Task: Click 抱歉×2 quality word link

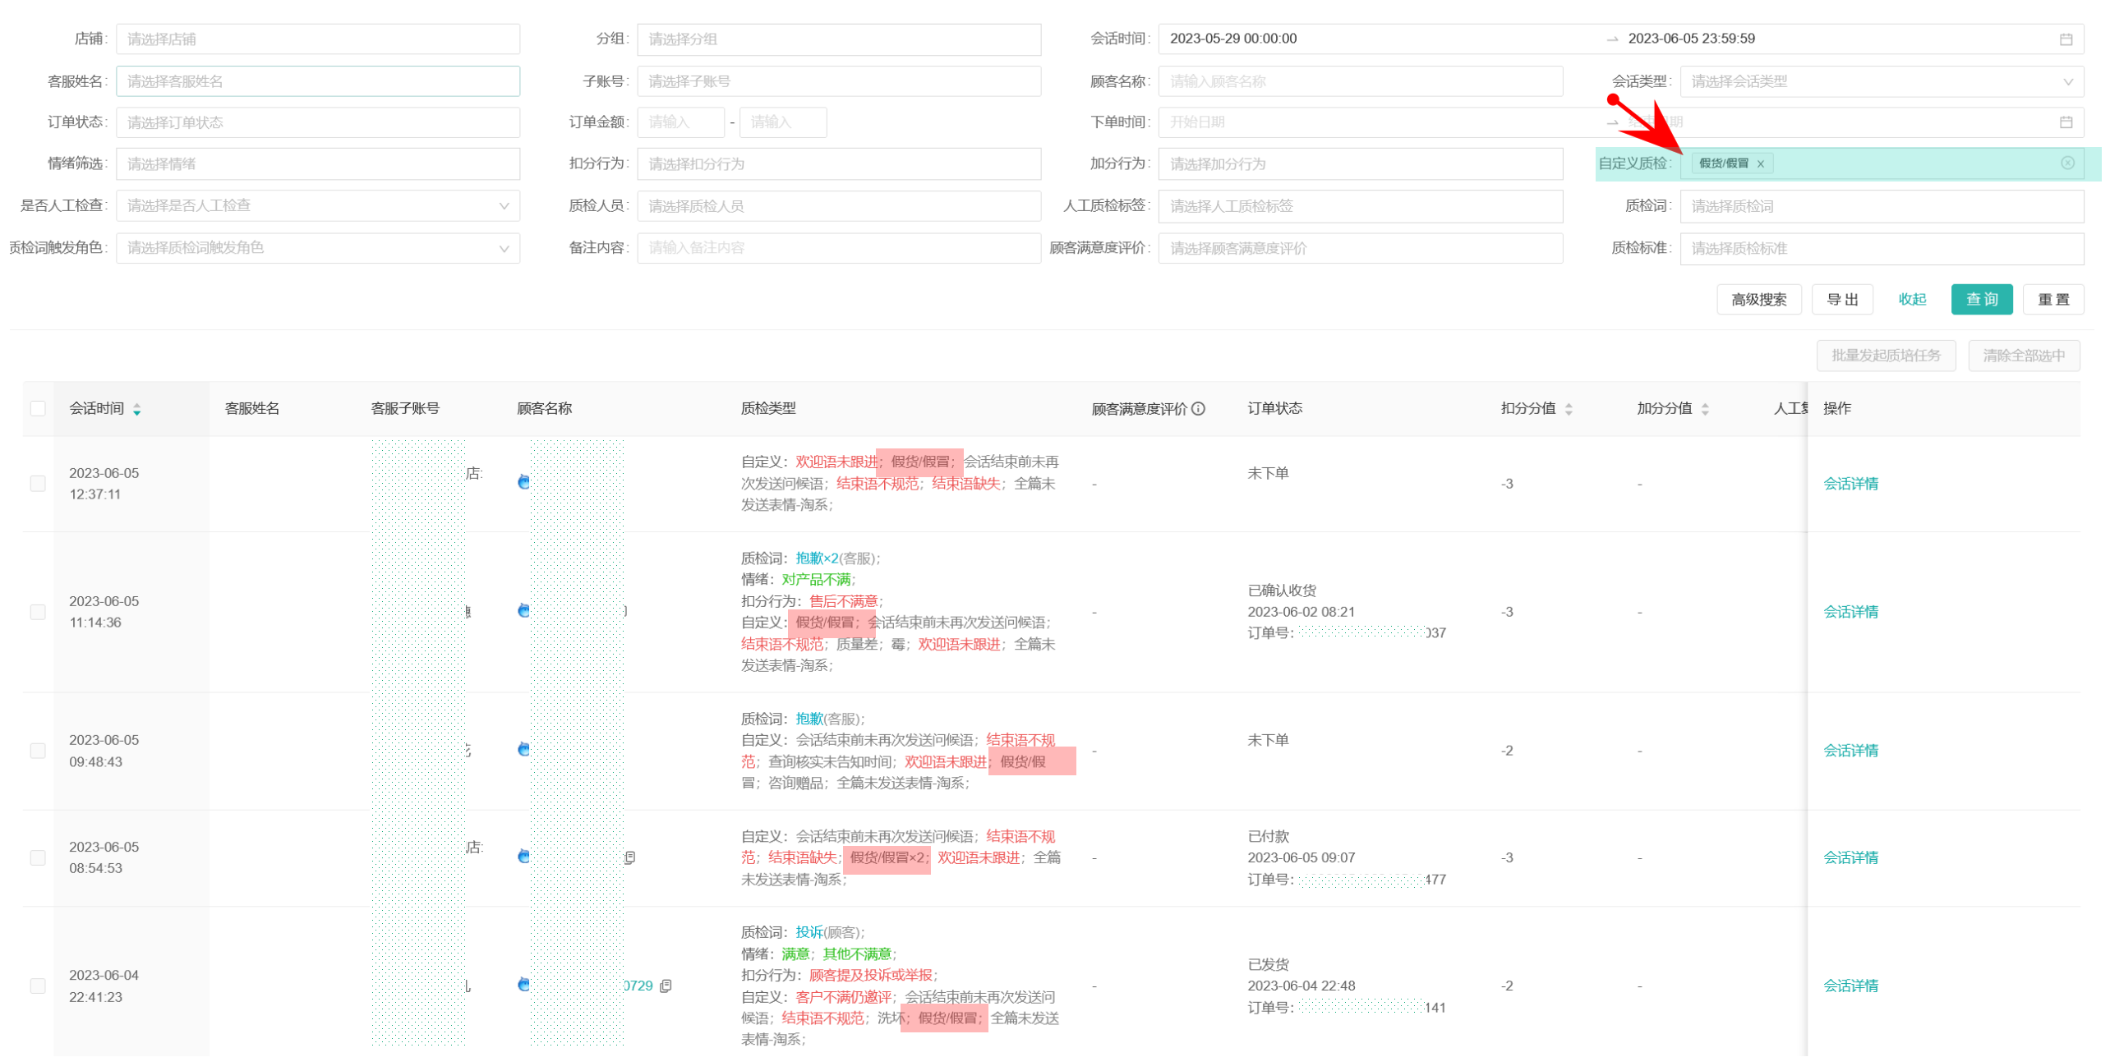Action: (817, 558)
